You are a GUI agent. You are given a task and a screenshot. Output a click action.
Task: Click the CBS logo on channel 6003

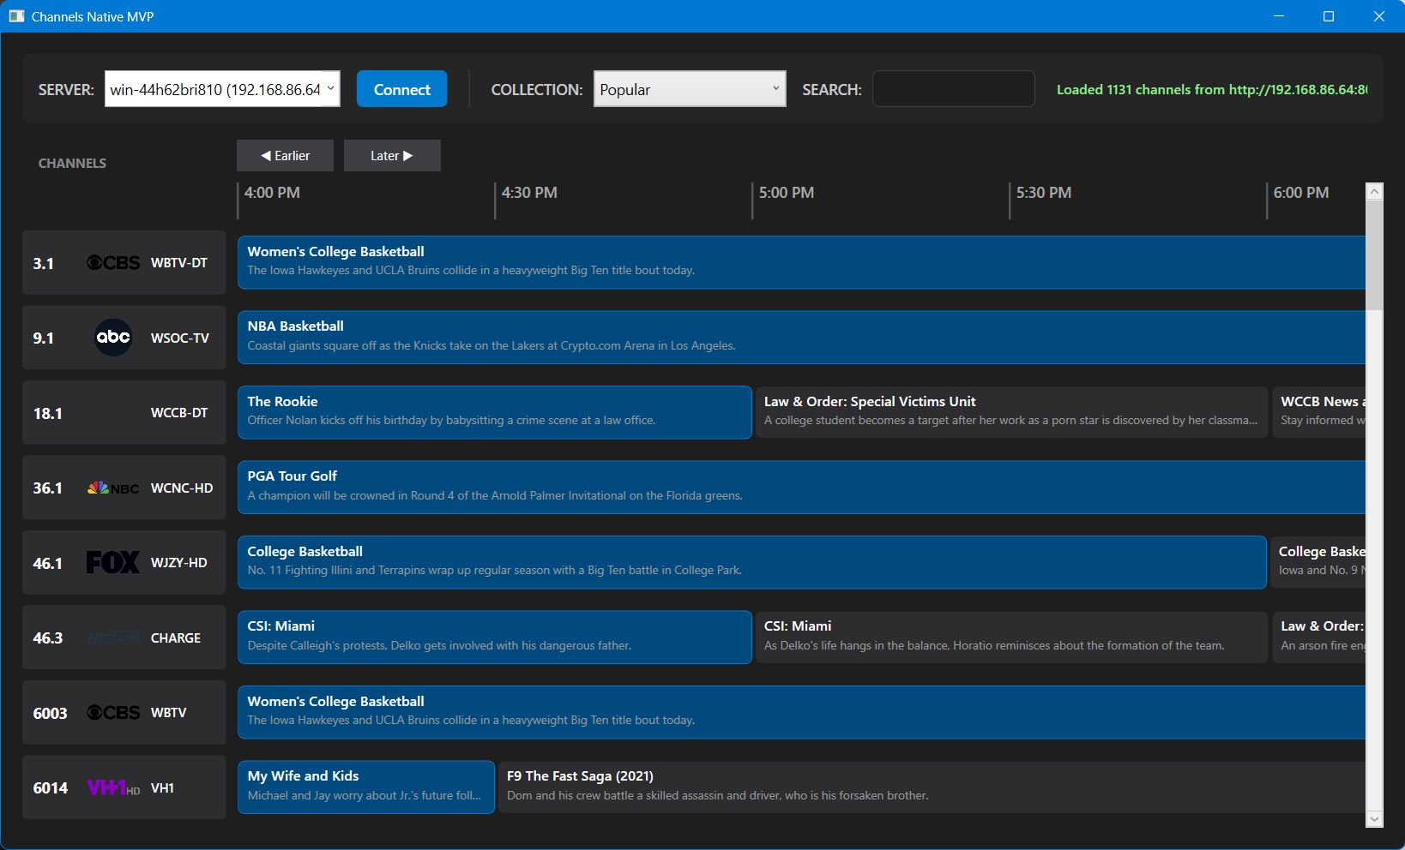(113, 713)
